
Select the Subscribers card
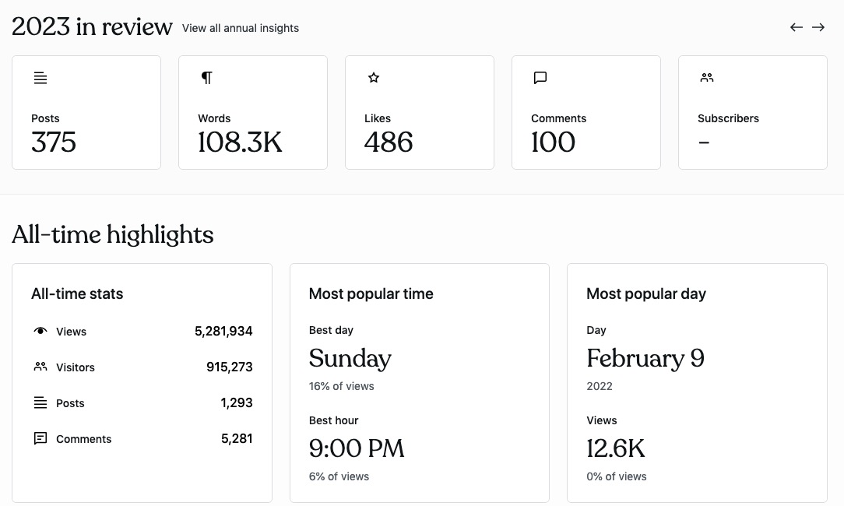(753, 112)
